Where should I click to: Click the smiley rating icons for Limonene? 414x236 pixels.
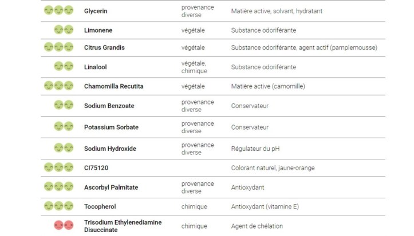coord(64,30)
